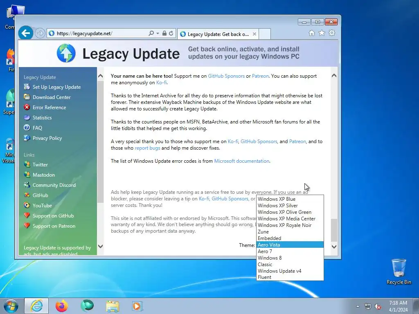
Task: Select the Aero 7 theme
Action: pyautogui.click(x=290, y=251)
